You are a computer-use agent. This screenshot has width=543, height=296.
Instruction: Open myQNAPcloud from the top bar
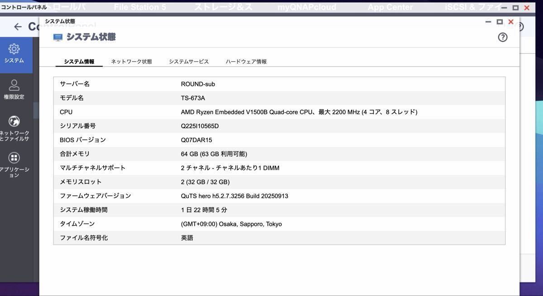click(x=307, y=7)
